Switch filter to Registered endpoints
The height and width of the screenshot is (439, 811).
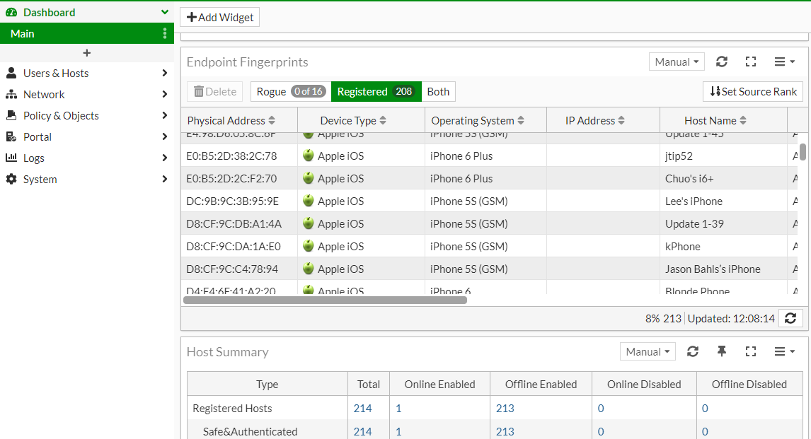coord(376,92)
